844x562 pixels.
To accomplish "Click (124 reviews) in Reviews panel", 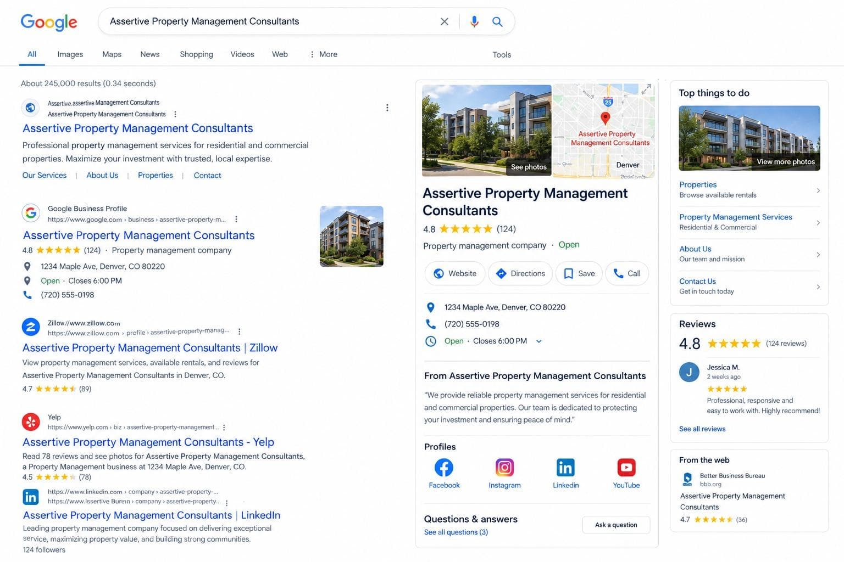I will 786,344.
